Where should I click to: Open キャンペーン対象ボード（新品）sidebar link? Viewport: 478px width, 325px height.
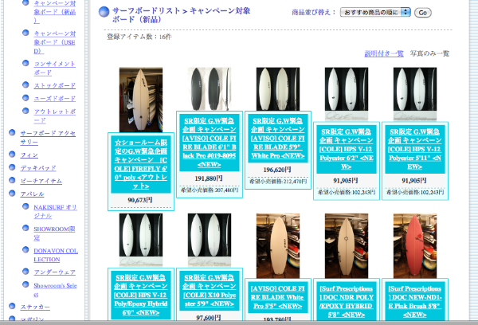click(54, 12)
